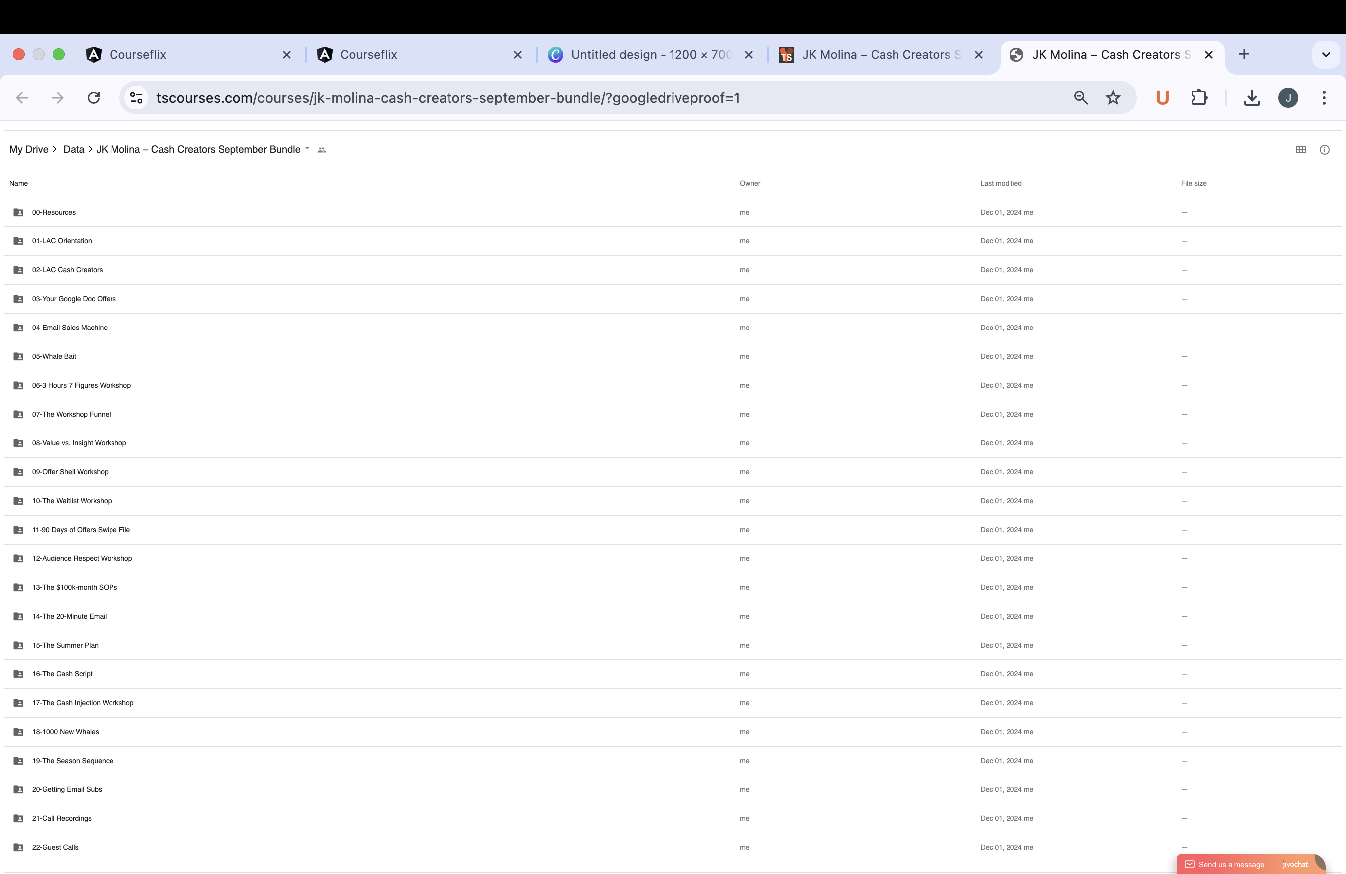The height and width of the screenshot is (874, 1346).
Task: Click the browser forward arrow
Action: (57, 98)
